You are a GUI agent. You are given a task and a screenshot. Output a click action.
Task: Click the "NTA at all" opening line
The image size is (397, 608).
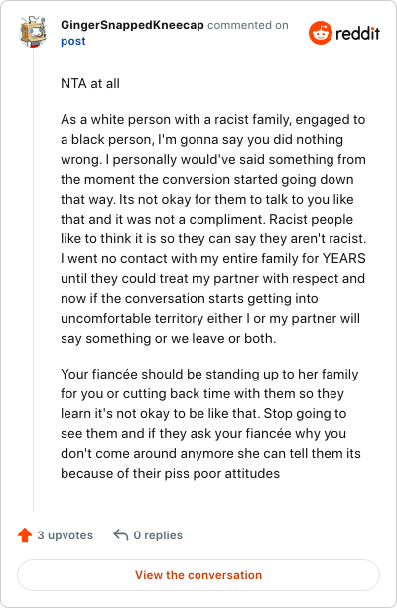90,83
